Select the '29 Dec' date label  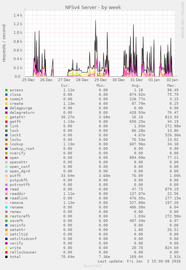[x=100, y=80]
